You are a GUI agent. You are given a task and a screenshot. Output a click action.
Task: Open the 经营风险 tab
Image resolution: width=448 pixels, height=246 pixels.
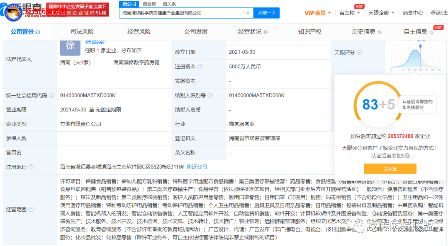[139, 31]
